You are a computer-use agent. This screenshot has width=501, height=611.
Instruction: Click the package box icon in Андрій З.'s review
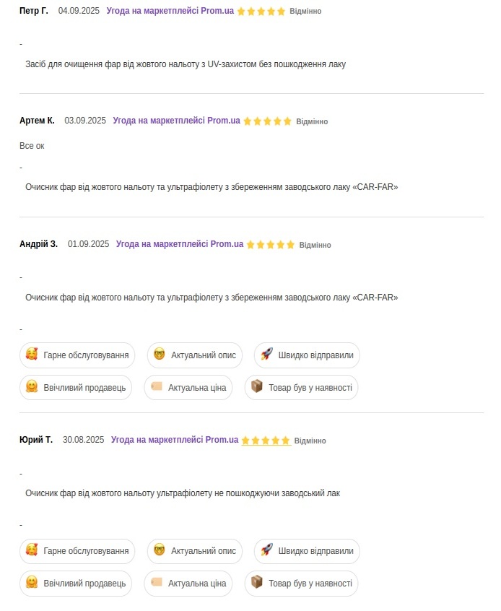[x=256, y=387]
